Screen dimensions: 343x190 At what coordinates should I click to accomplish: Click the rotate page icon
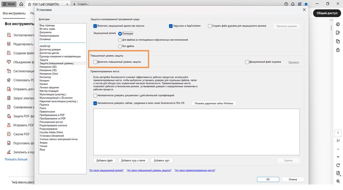[x=338, y=165]
